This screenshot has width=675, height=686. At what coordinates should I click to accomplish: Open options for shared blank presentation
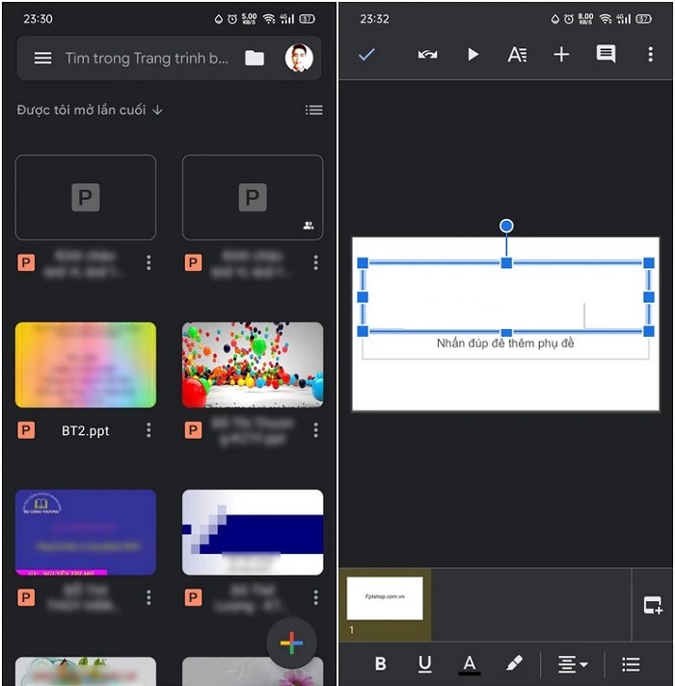coord(315,263)
